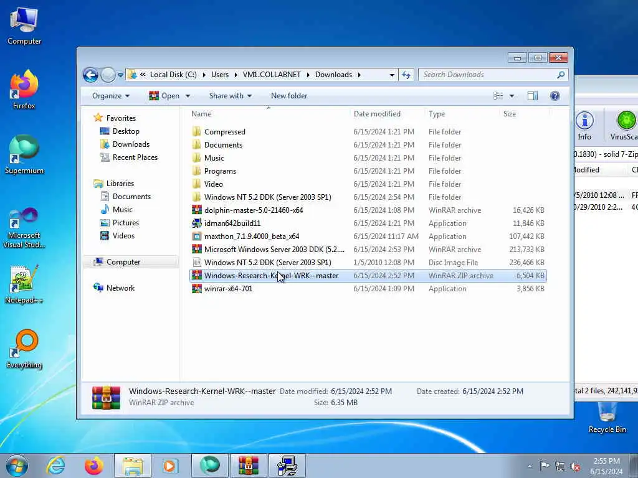Select maxthon_7.1.9.4000_beta_x64 application
This screenshot has height=478, width=638.
(x=368, y=236)
